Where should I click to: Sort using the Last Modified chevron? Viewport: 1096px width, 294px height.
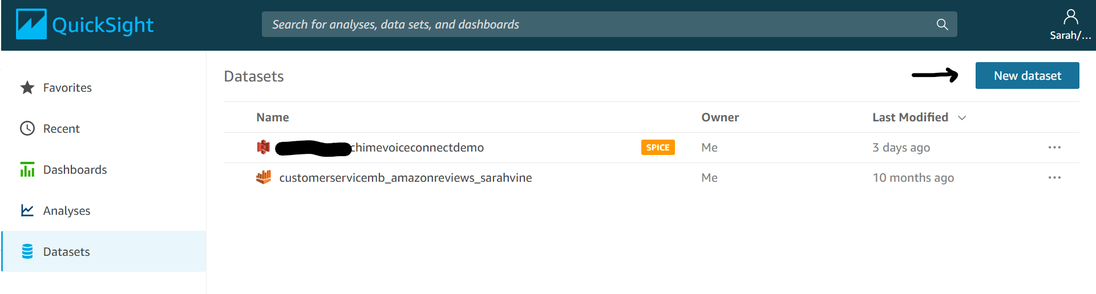point(962,118)
